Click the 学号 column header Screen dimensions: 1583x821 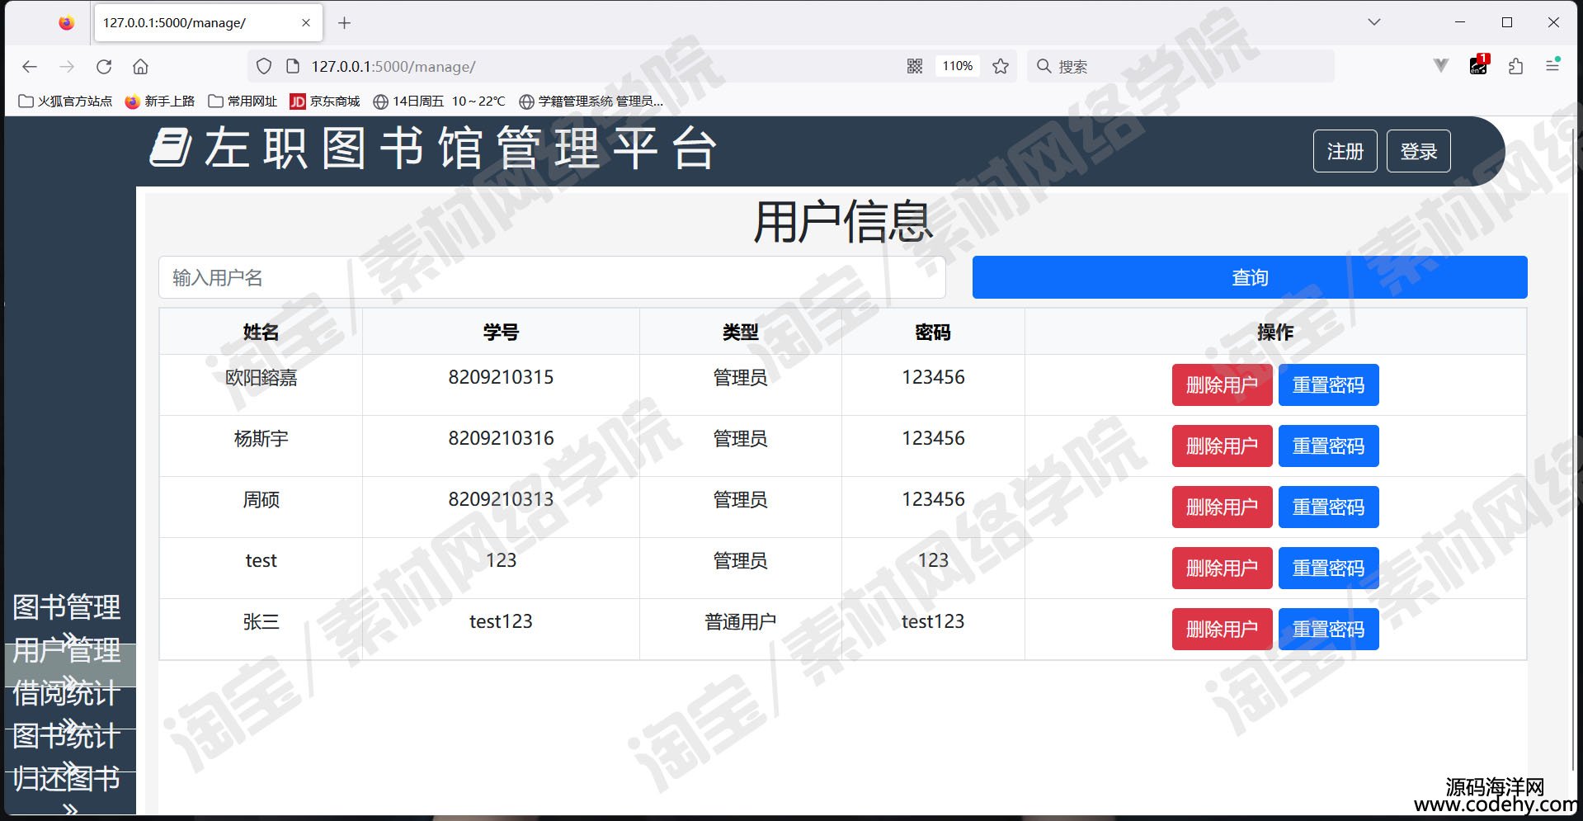[501, 332]
